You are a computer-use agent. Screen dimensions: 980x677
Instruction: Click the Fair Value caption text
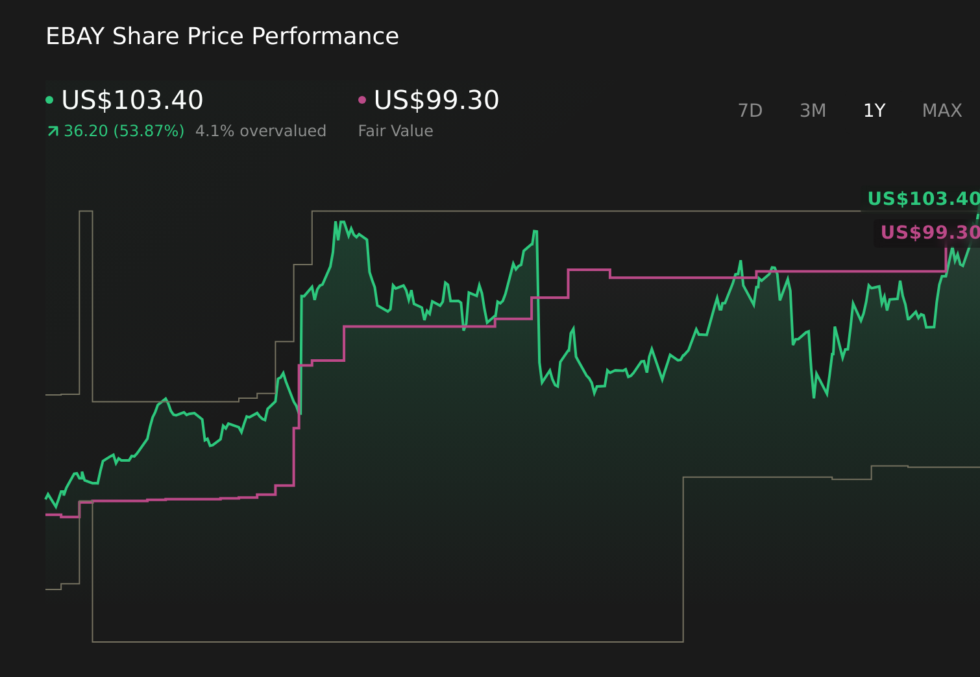point(395,130)
